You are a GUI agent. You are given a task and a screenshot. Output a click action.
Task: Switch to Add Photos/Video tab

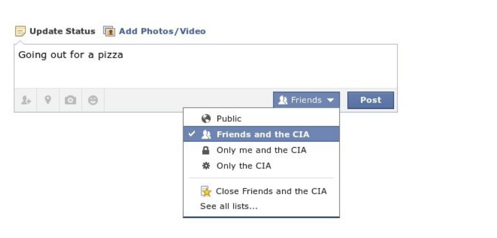click(x=162, y=31)
